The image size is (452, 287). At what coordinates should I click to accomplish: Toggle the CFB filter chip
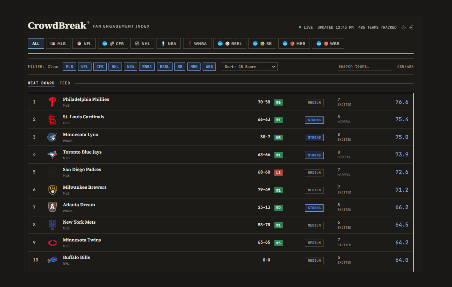(100, 67)
